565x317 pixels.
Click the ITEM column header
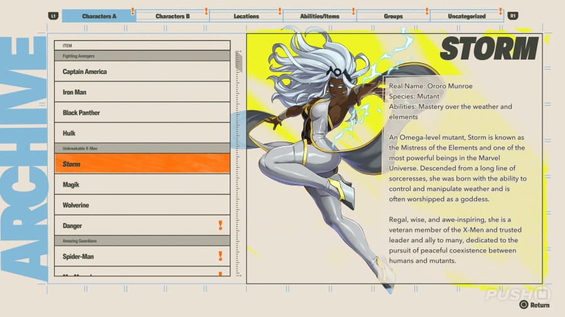click(x=142, y=45)
